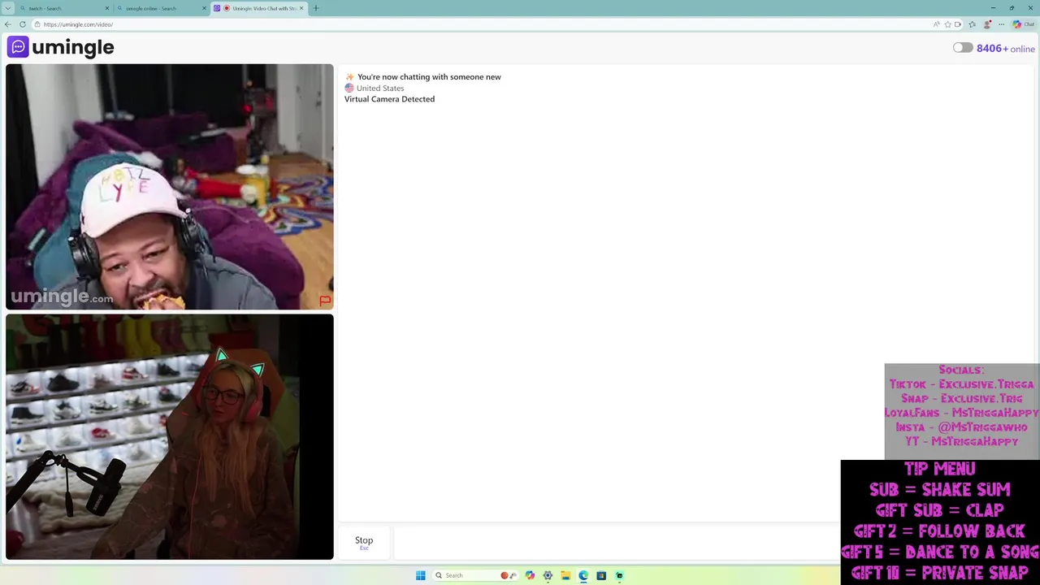Open Microsoft Store from the taskbar
Viewport: 1040px width, 585px height.
pos(601,575)
